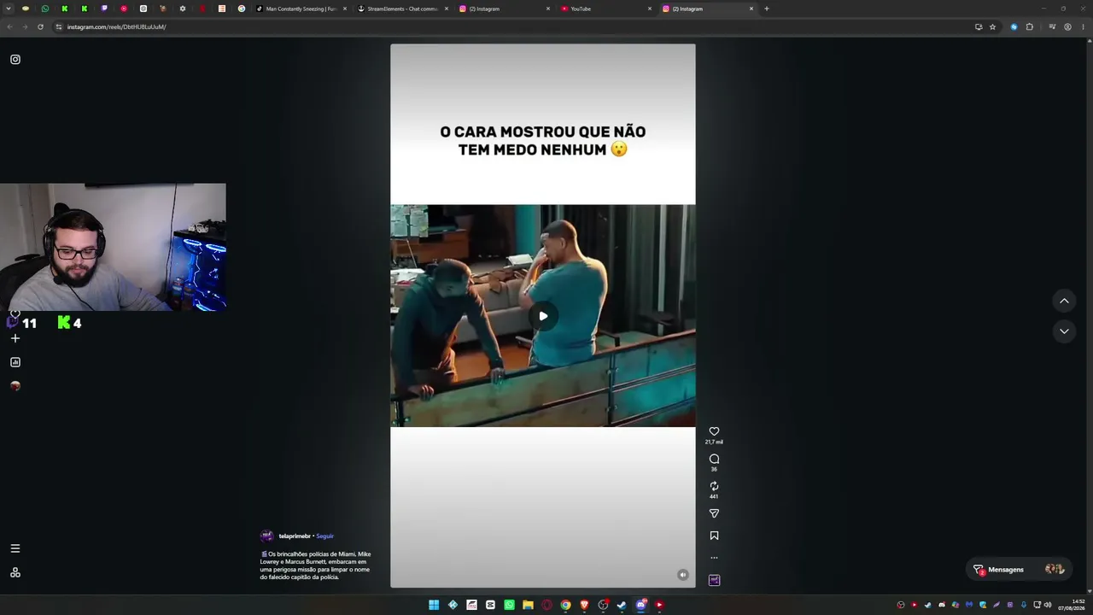Open the create plus icon in the sidebar
1093x615 pixels.
[15, 338]
